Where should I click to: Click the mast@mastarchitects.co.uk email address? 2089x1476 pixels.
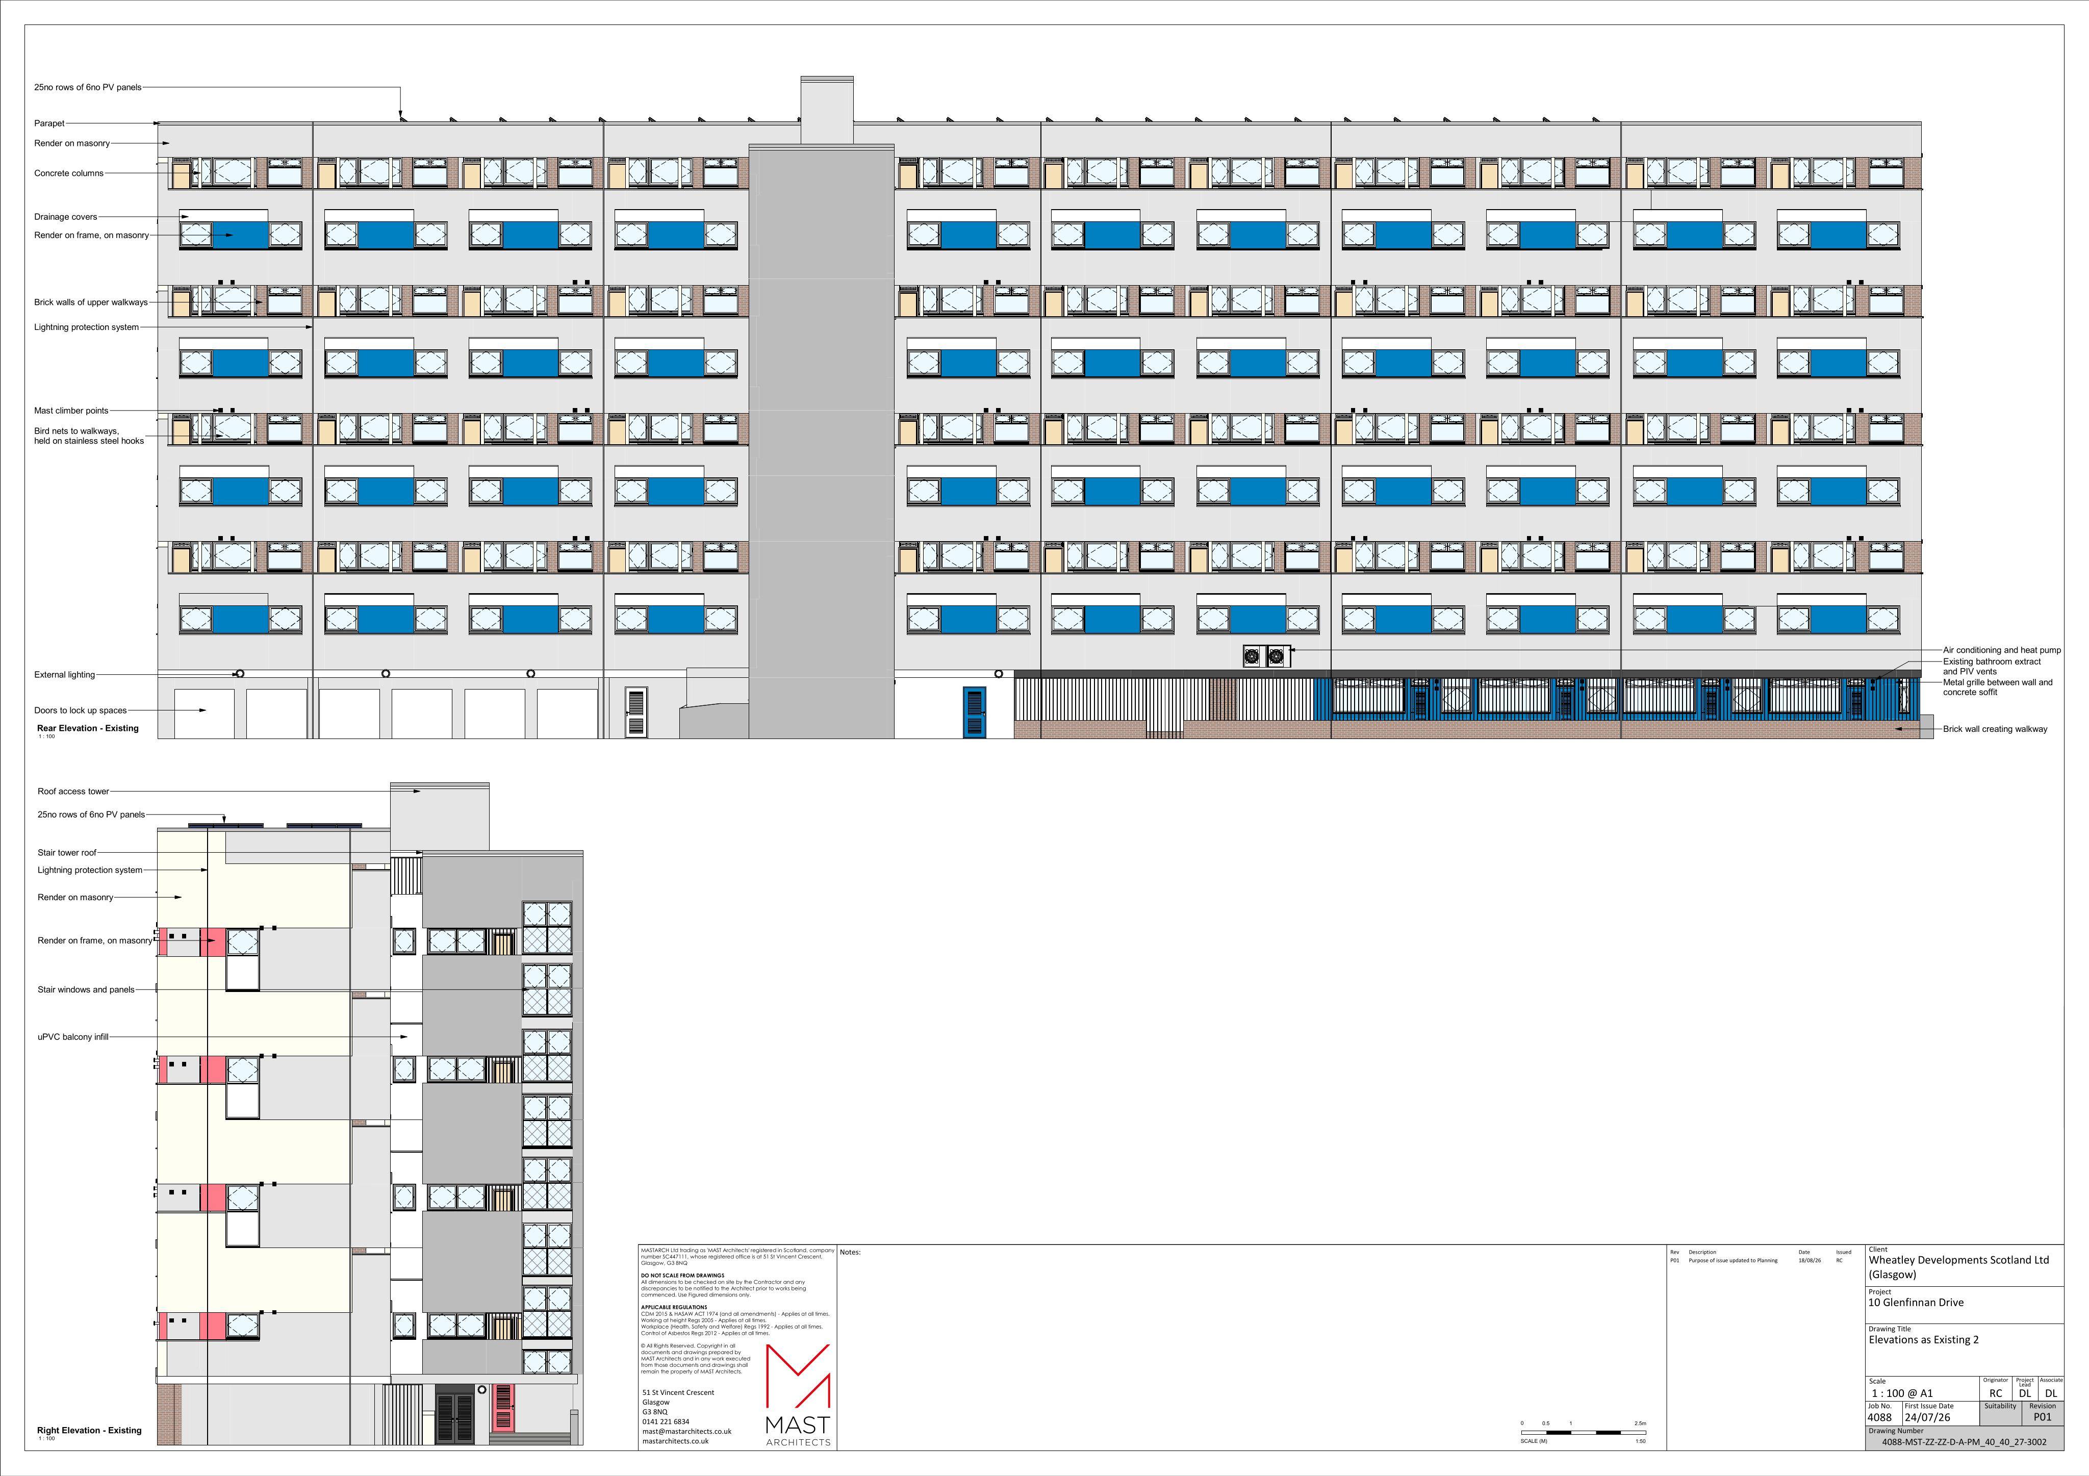pos(686,1431)
